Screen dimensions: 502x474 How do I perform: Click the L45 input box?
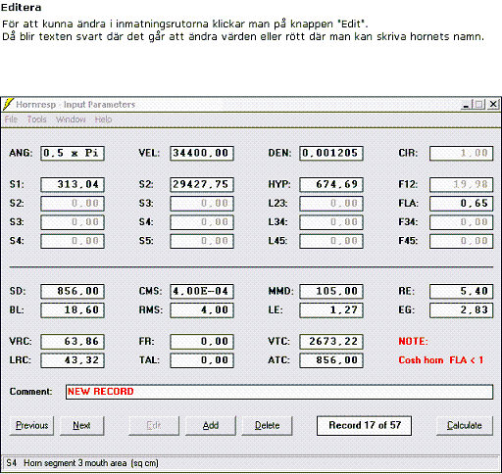331,241
